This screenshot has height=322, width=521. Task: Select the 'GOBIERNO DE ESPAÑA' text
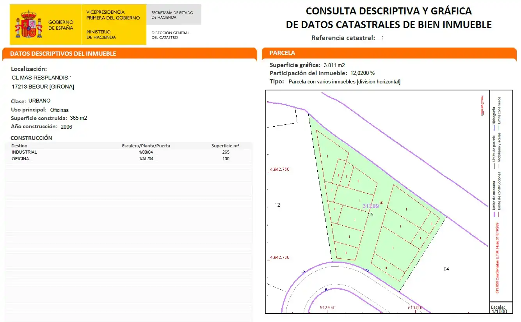tap(61, 25)
